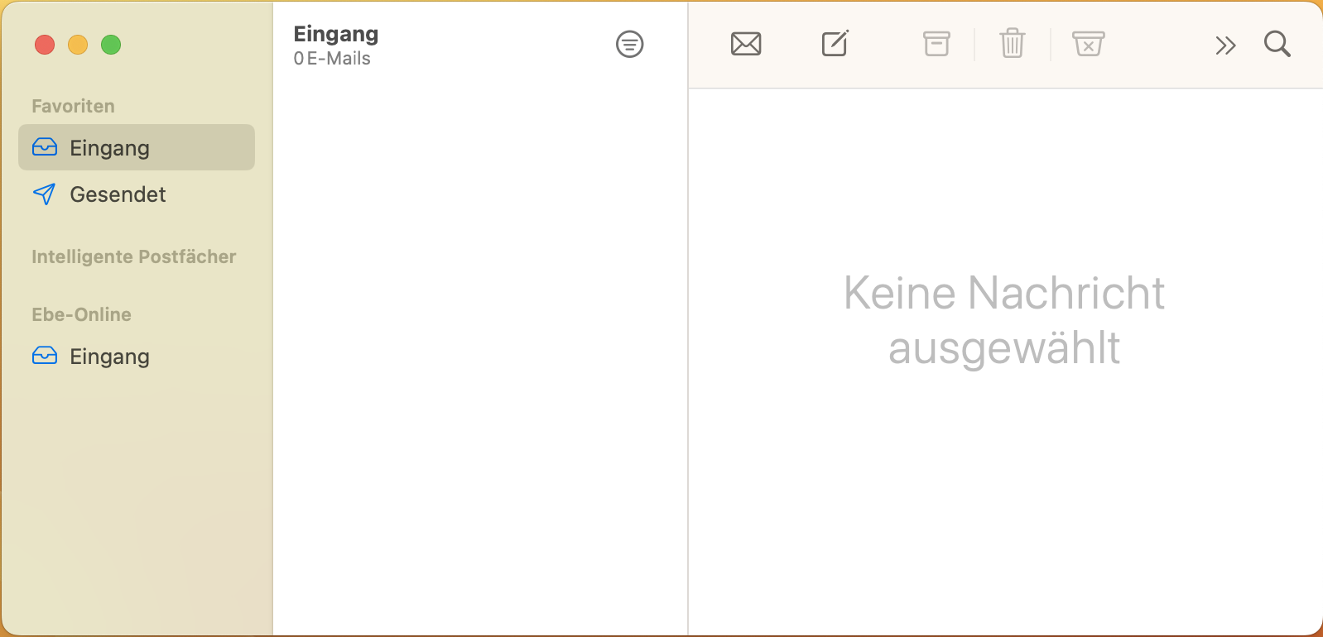Screen dimensions: 1323x637
Task: Click the Favoriten section header
Action: pos(73,106)
